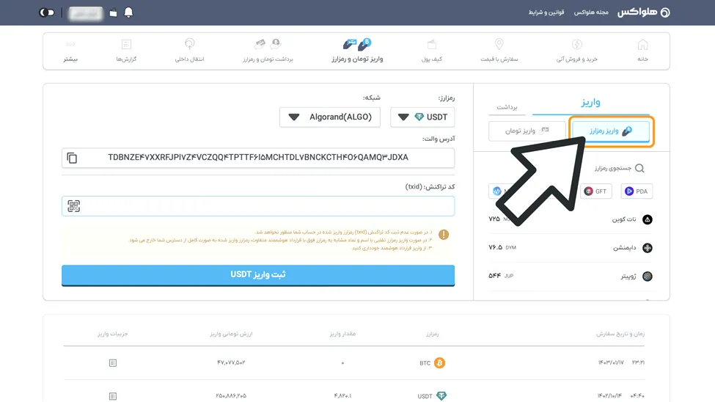Choose ژوپیتر JUP from the coin list
The image size is (715, 402).
point(570,276)
